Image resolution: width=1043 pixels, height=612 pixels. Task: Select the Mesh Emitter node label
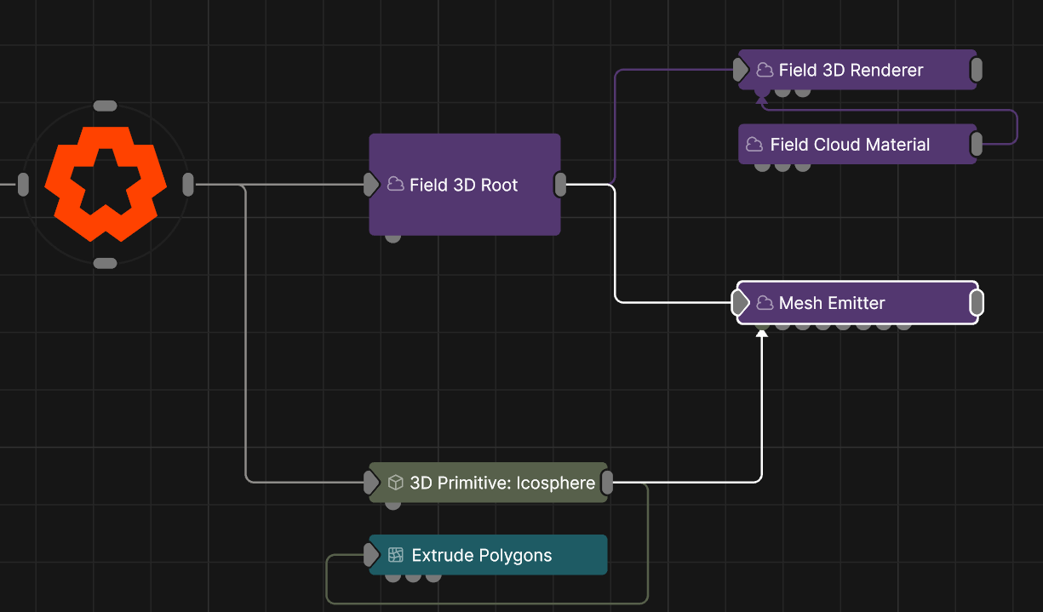pos(832,303)
